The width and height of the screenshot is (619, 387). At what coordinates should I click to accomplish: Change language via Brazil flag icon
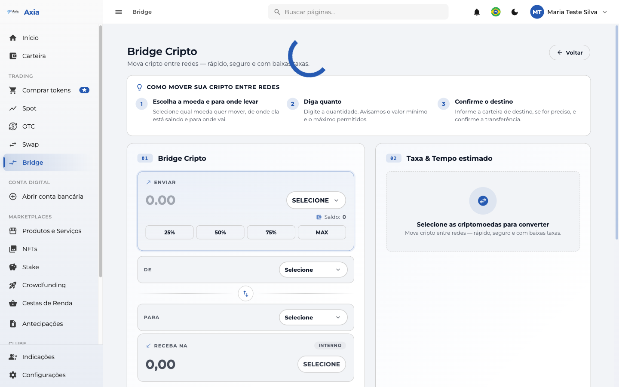point(496,12)
